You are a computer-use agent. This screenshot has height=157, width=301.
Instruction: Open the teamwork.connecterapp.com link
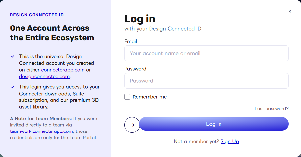pyautogui.click(x=41, y=131)
